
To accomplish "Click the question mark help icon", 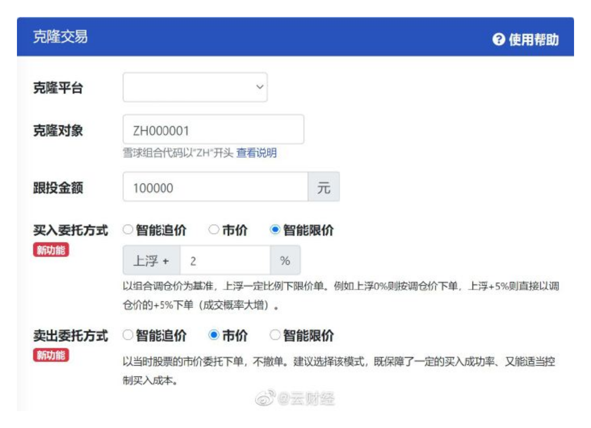I will (x=499, y=39).
